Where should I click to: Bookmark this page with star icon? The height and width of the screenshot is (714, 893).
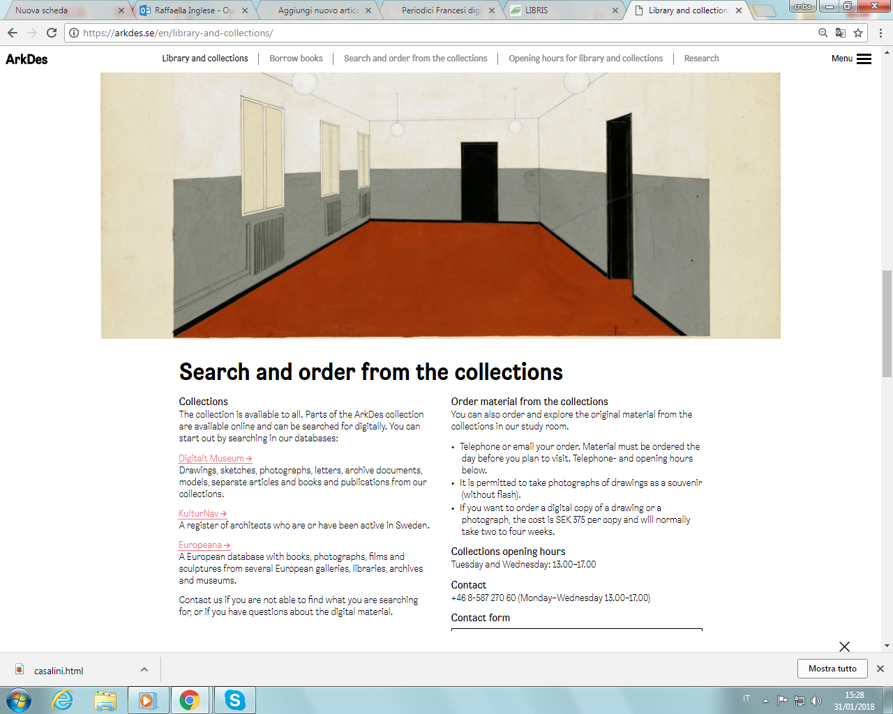(x=858, y=33)
